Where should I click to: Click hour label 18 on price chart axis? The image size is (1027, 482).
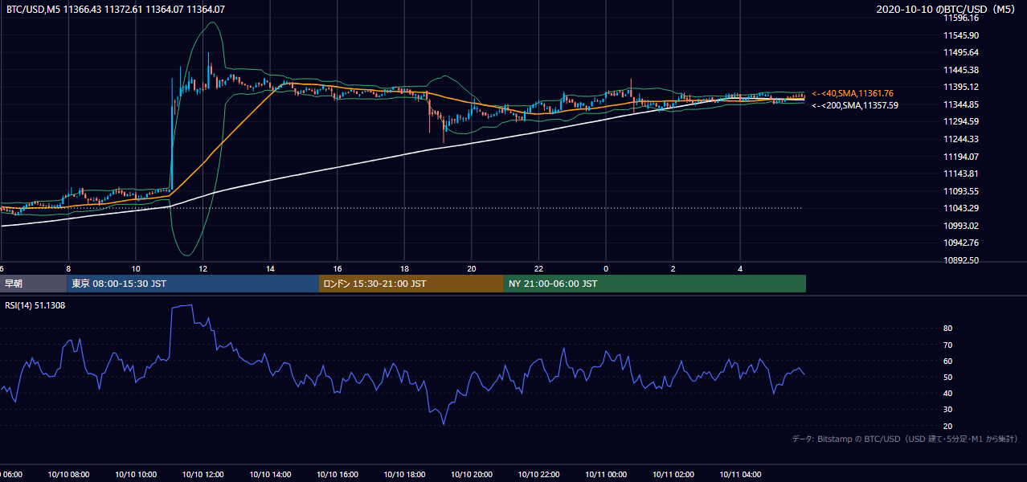coord(404,268)
